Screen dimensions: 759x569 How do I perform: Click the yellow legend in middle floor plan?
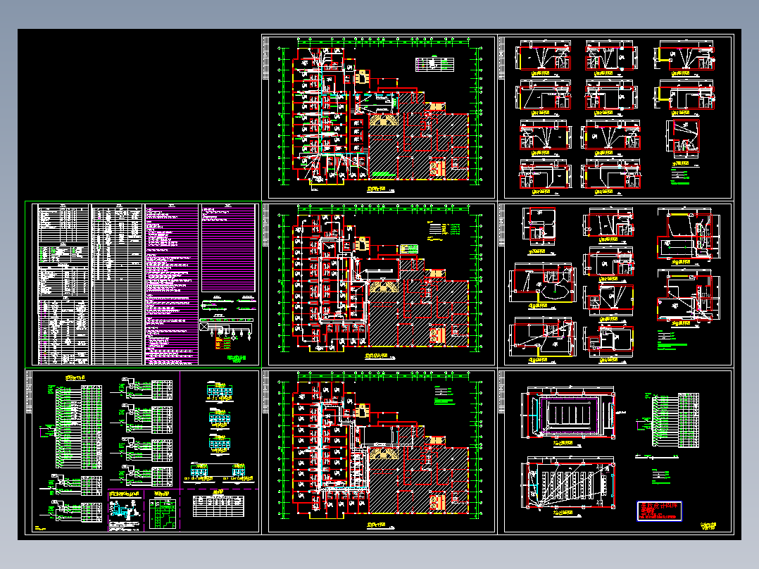444,230
